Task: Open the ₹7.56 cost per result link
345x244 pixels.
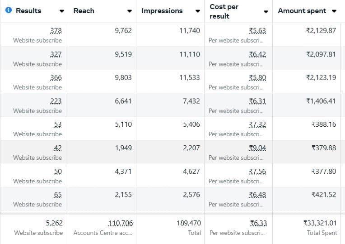Action: point(257,172)
